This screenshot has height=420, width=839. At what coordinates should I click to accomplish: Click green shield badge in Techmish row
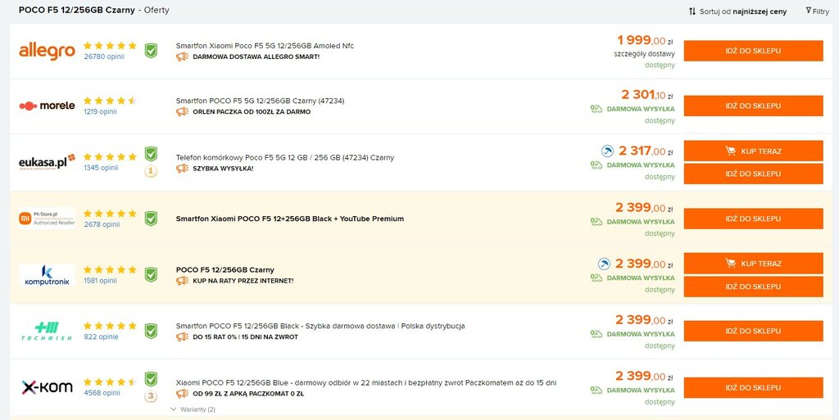tap(152, 331)
